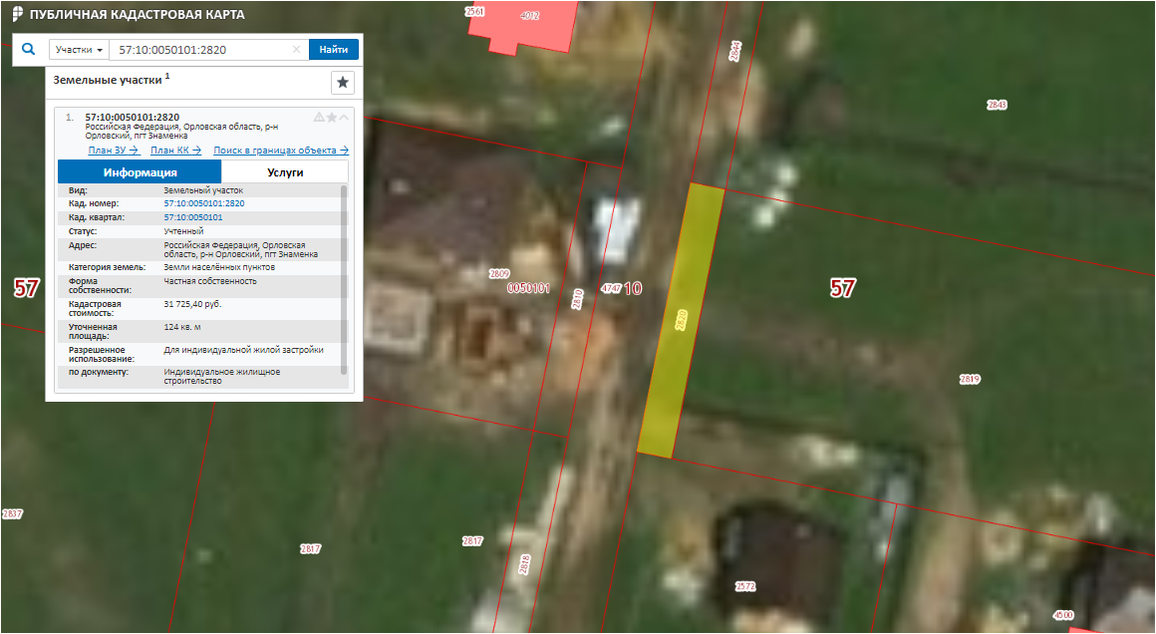This screenshot has height=634, width=1156.
Task: Open the Участки search type dropdown
Action: point(80,50)
